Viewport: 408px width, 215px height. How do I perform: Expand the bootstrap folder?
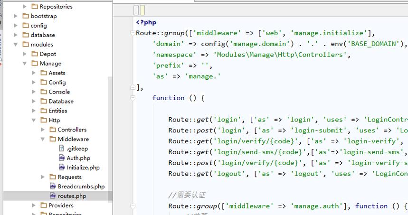[x=16, y=16]
